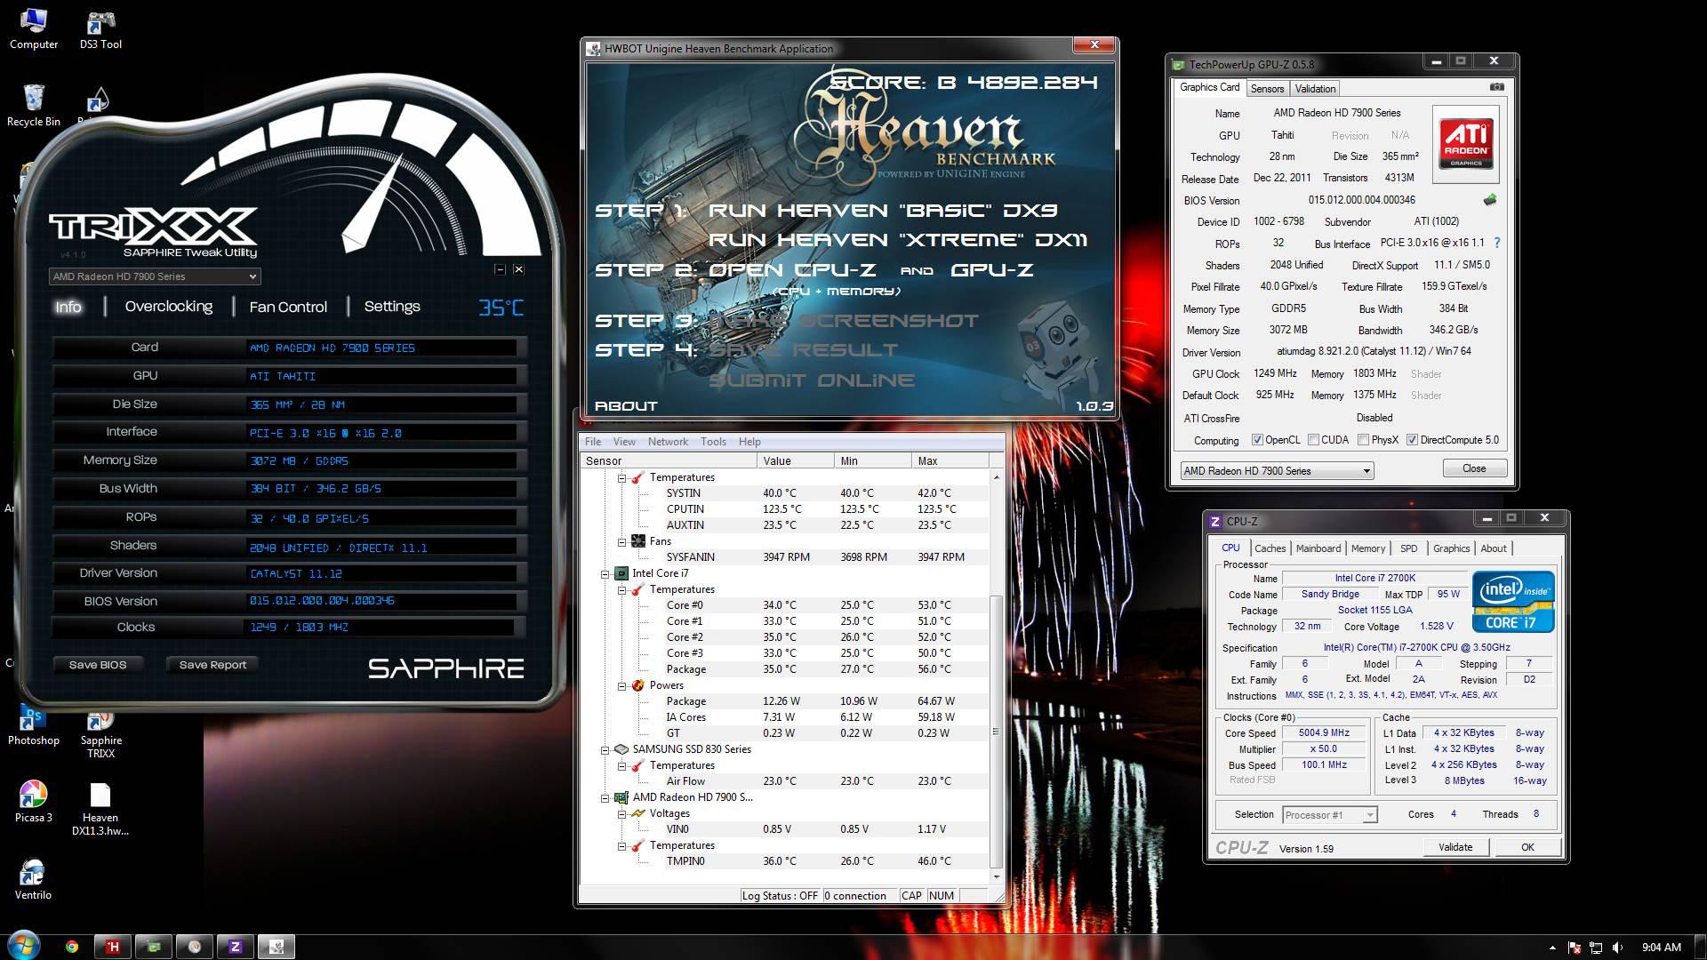Image resolution: width=1707 pixels, height=960 pixels.
Task: Click Validate in CPU-Z
Action: (x=1455, y=847)
